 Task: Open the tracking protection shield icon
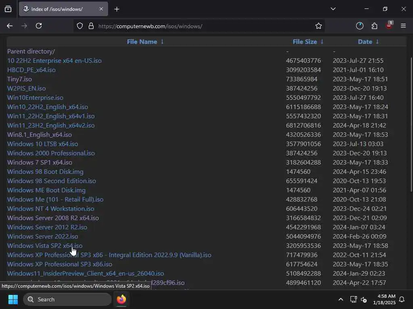[80, 26]
